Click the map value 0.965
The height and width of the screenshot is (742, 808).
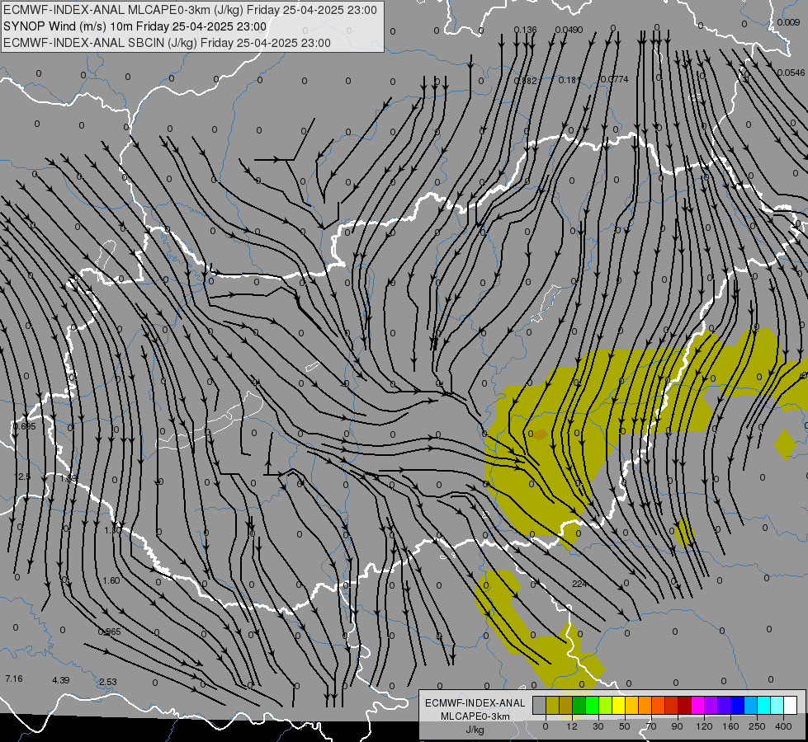click(x=109, y=632)
